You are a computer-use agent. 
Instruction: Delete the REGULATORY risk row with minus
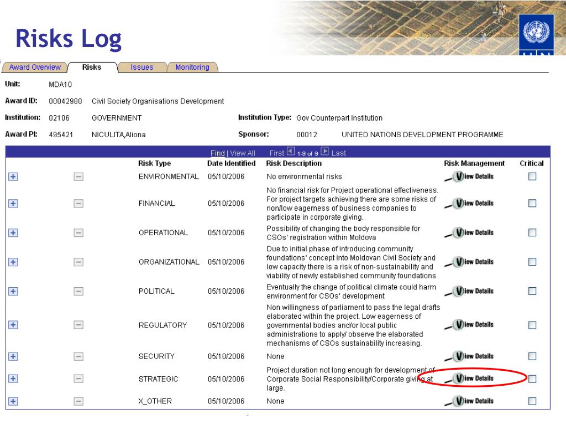[x=78, y=325]
